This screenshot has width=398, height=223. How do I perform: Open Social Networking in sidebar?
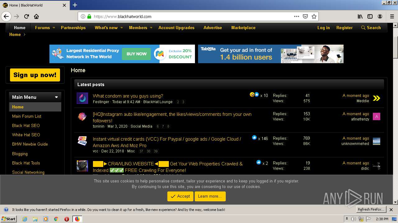pos(28,172)
